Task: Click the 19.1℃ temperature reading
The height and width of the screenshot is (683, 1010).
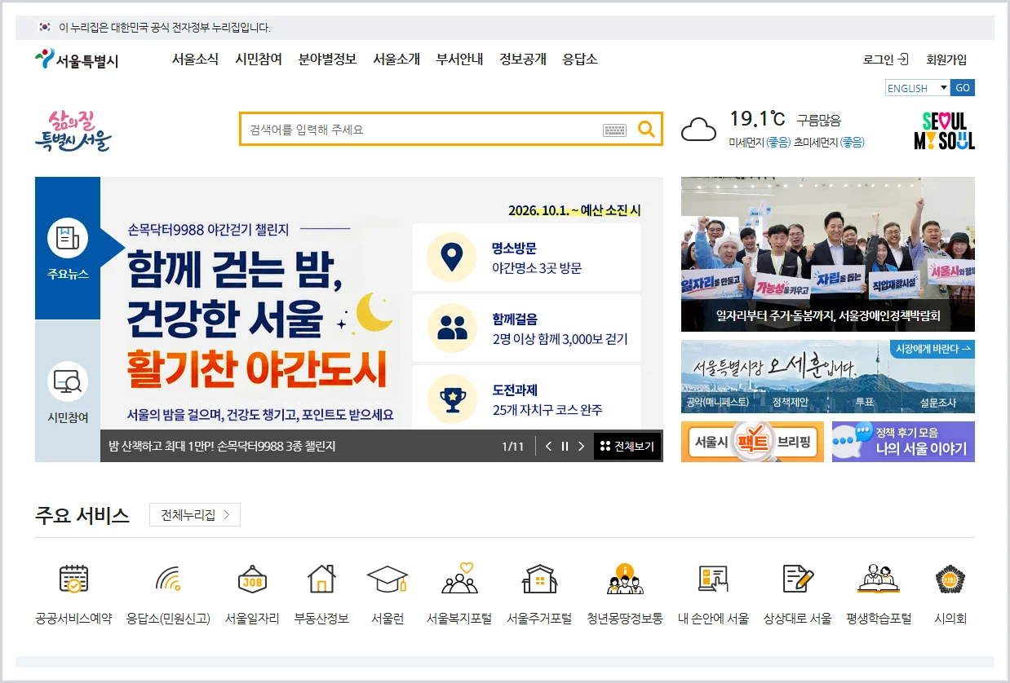Action: pyautogui.click(x=756, y=119)
